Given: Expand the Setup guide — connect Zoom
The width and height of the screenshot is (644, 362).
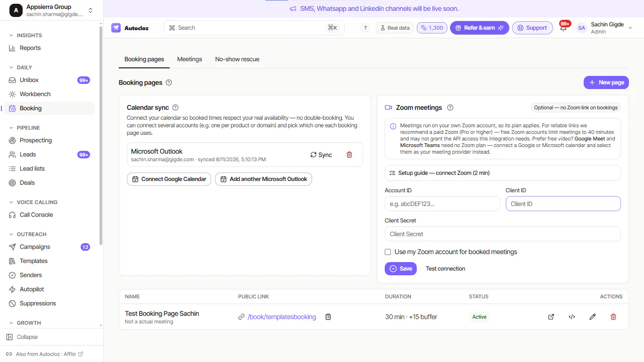Looking at the screenshot, I should 503,173.
